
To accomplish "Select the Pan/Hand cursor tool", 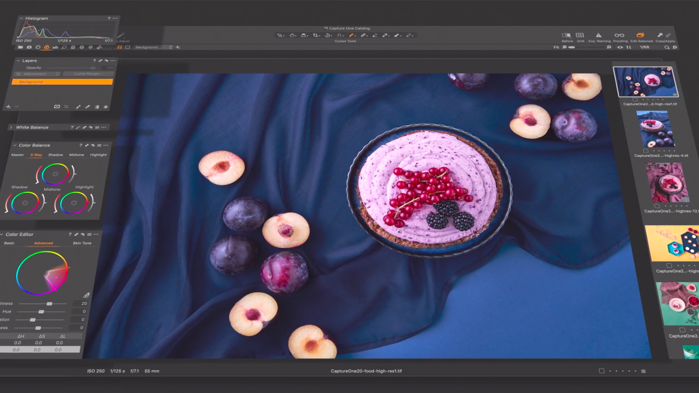I will 292,35.
